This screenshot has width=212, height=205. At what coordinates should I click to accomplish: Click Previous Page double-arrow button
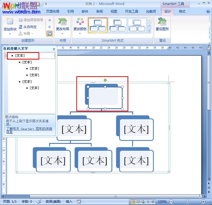(209, 183)
